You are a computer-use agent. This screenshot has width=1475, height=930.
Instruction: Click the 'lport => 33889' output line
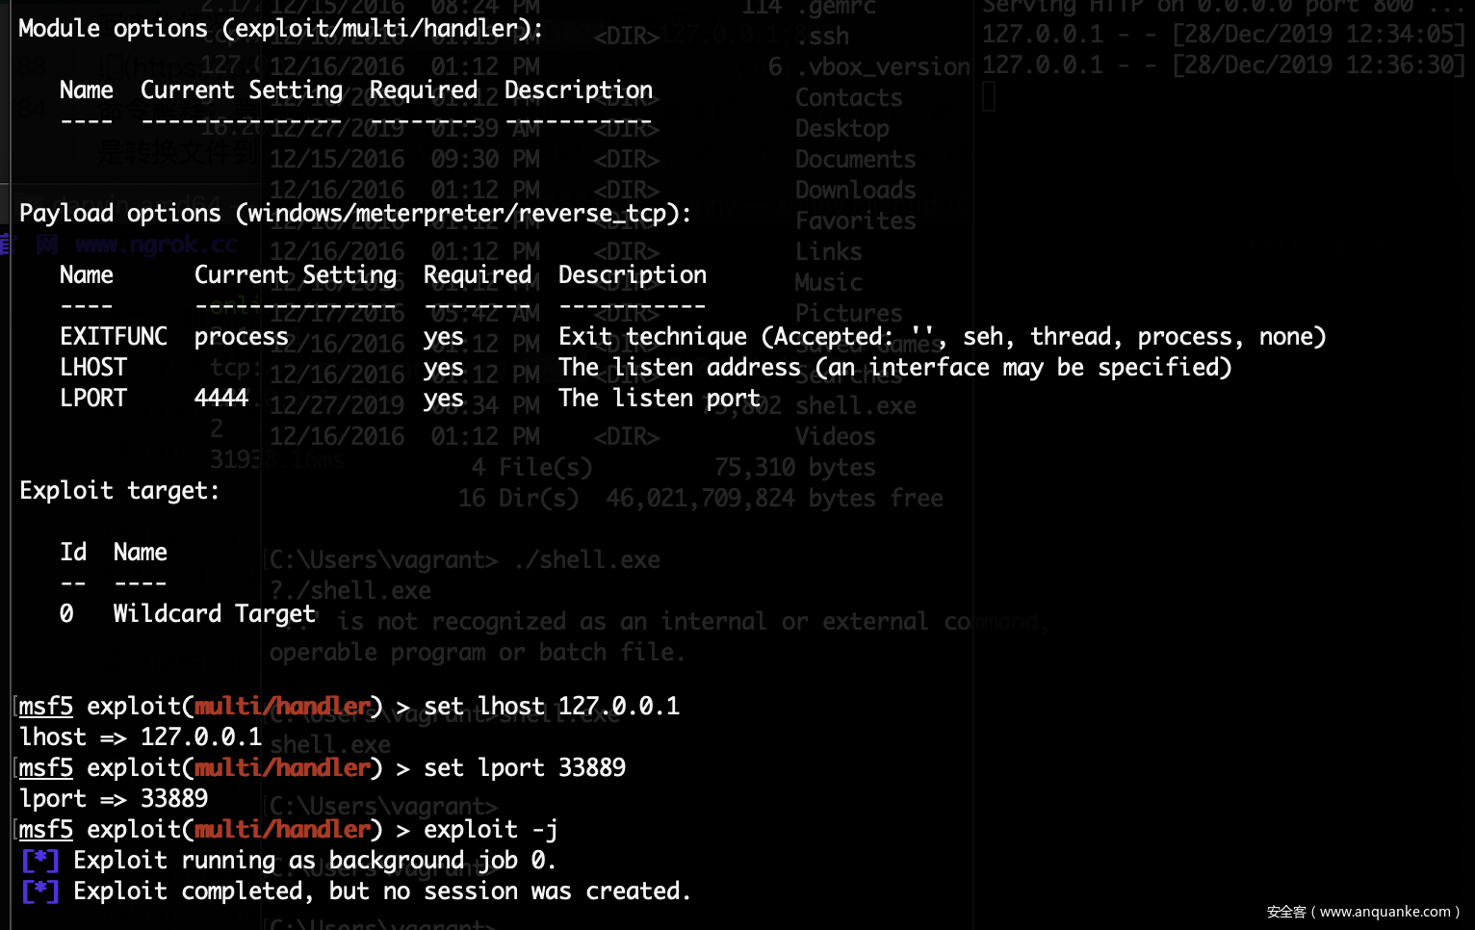[x=114, y=798]
